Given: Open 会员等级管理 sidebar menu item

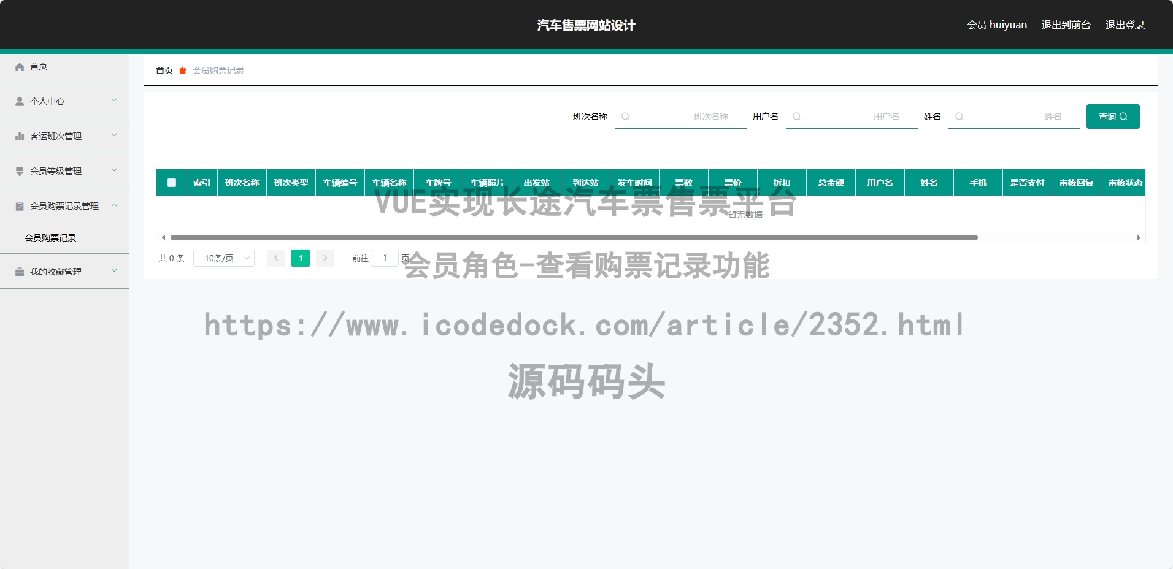Looking at the screenshot, I should (64, 171).
